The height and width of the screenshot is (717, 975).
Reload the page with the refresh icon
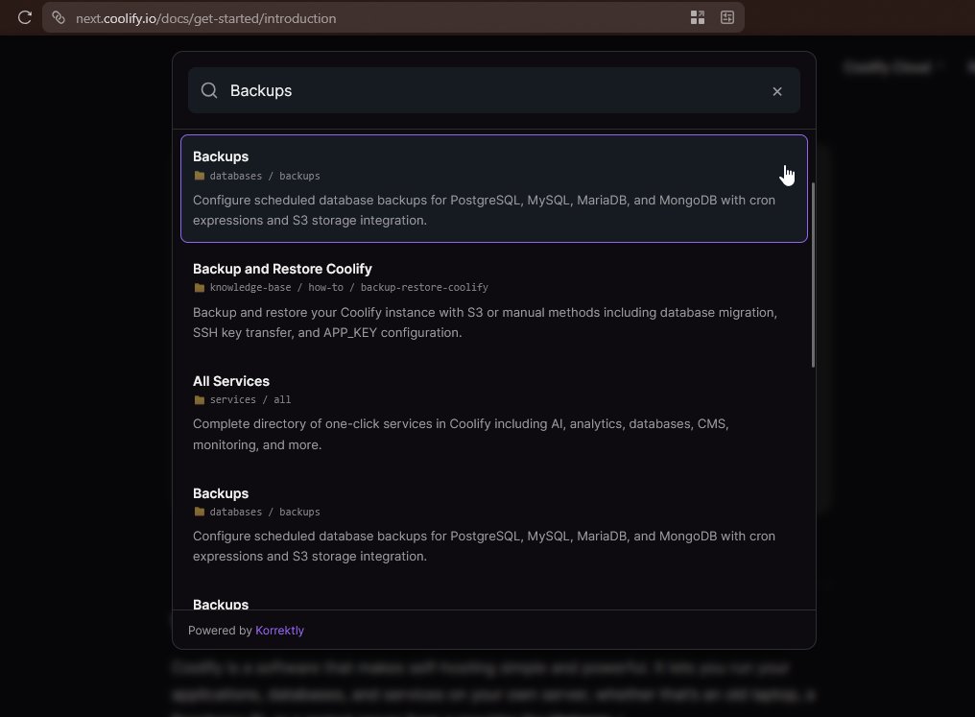(25, 17)
